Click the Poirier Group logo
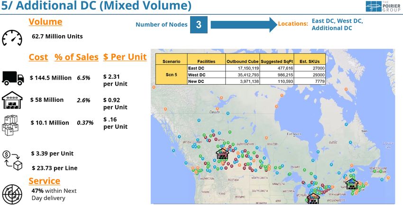 coord(383,6)
